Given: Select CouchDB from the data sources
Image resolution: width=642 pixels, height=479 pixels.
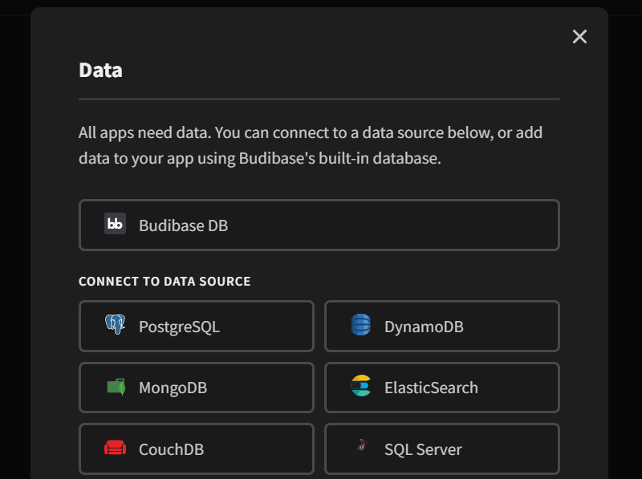Looking at the screenshot, I should pyautogui.click(x=196, y=449).
